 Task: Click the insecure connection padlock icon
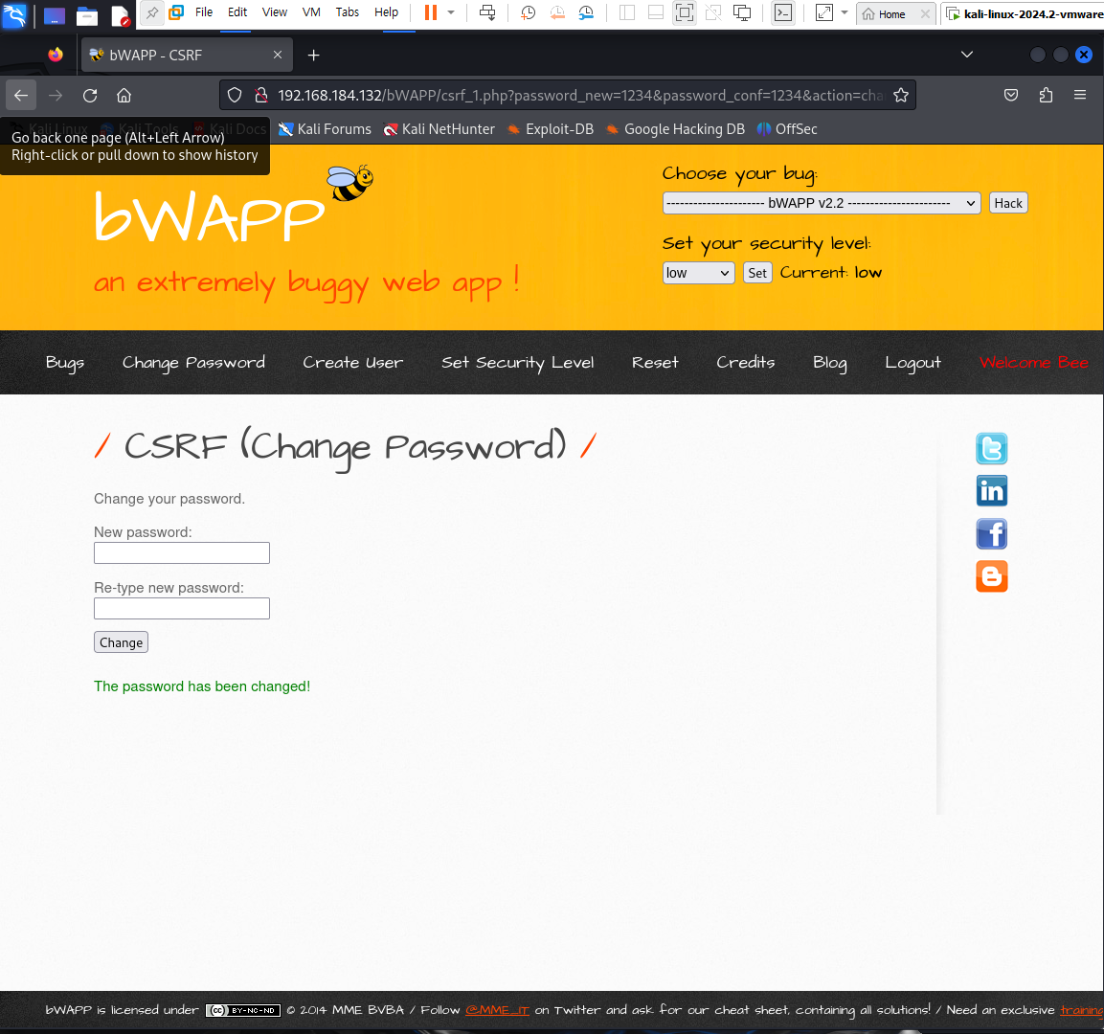261,95
